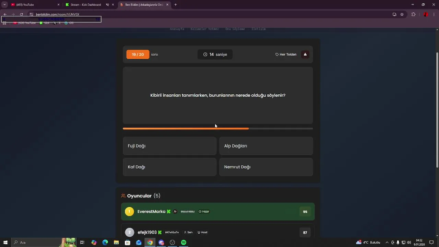The image size is (439, 247).
Task: Click the Ara taskbar search box
Action: coord(44,243)
